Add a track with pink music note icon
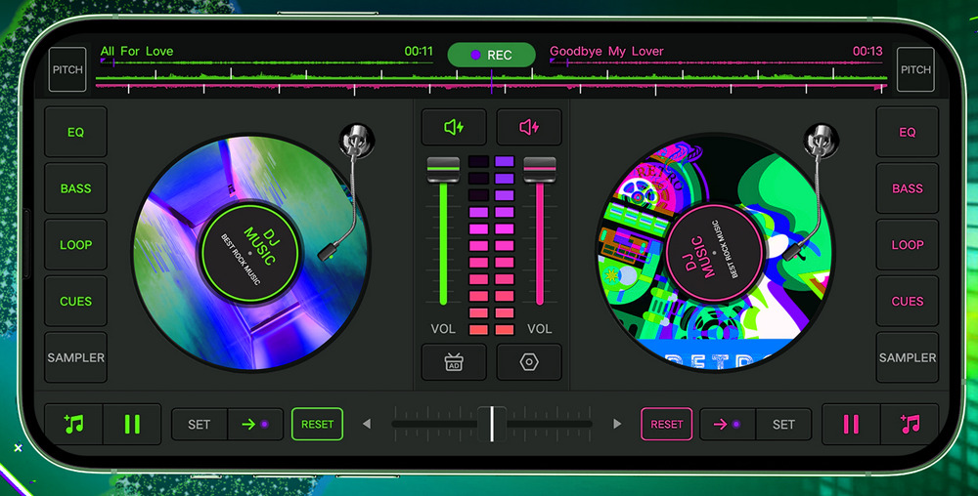Image resolution: width=978 pixels, height=496 pixels. [x=910, y=425]
